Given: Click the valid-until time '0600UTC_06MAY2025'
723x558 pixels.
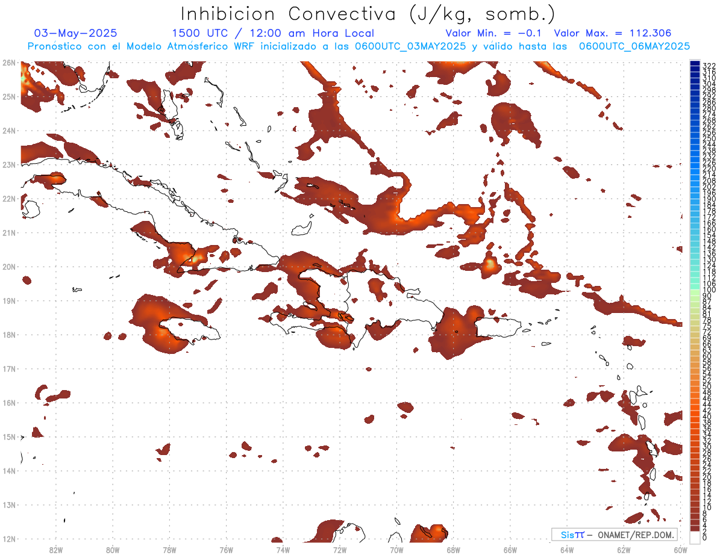Looking at the screenshot, I should click(x=634, y=46).
